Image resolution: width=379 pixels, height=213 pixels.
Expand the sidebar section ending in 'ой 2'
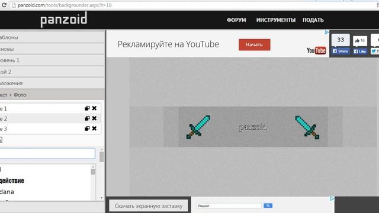(x=52, y=72)
